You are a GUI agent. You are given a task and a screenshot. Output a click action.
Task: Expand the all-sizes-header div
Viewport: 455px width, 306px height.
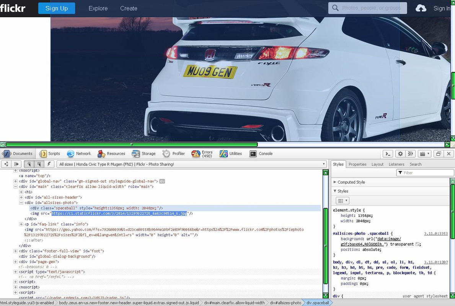click(x=21, y=197)
